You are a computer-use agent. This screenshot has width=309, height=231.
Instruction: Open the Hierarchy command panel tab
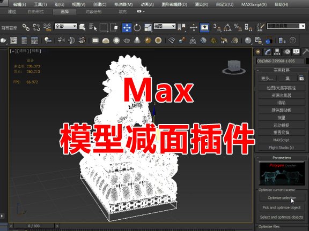[277, 52]
